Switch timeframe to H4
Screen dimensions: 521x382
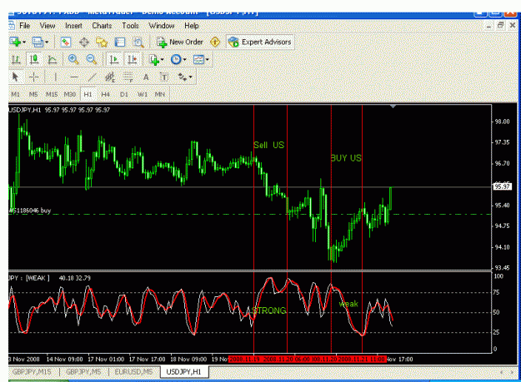(x=106, y=95)
